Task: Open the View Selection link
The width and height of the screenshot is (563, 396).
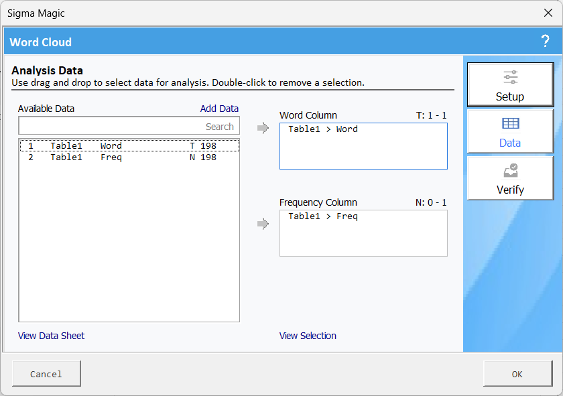Action: pyautogui.click(x=308, y=336)
